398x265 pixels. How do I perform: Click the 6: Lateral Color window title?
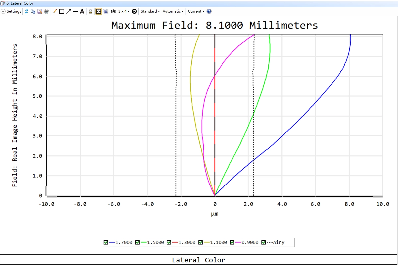[20, 3]
